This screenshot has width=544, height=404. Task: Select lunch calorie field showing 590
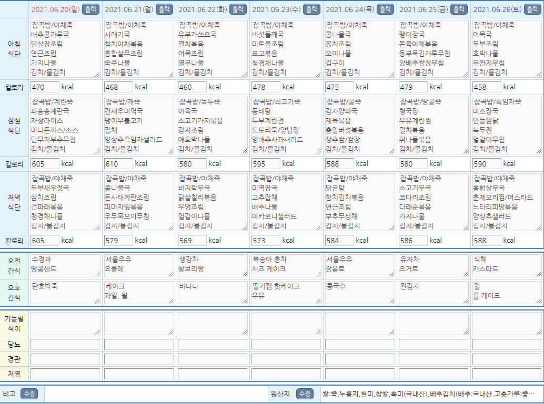click(x=487, y=163)
